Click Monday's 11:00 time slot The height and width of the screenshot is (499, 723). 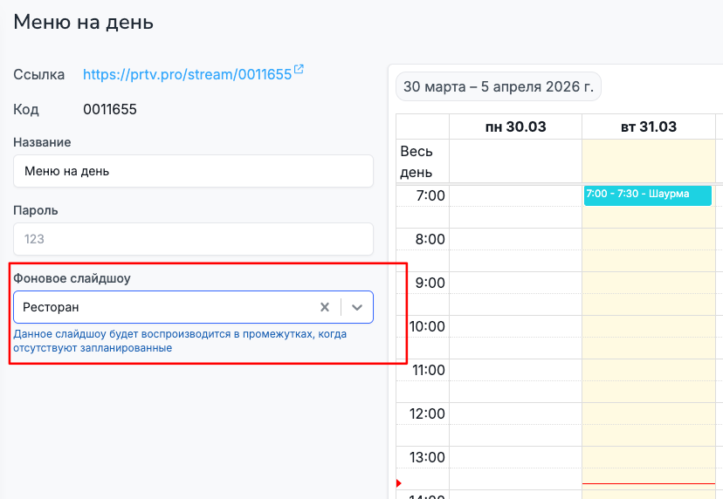515,370
